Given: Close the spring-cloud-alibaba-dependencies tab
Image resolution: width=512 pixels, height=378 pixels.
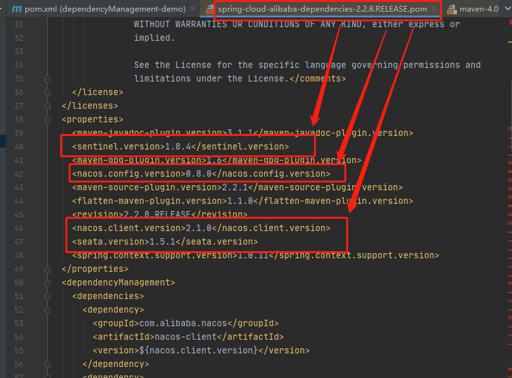Looking at the screenshot, I should click(x=434, y=9).
